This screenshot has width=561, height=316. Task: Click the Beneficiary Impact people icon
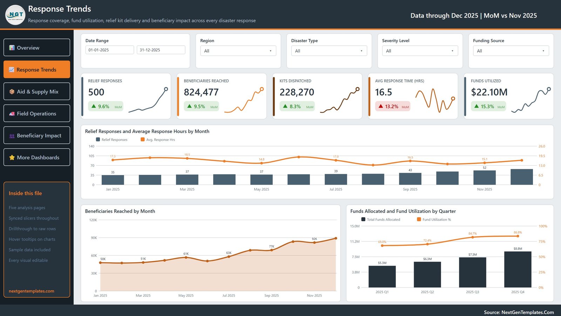click(12, 136)
